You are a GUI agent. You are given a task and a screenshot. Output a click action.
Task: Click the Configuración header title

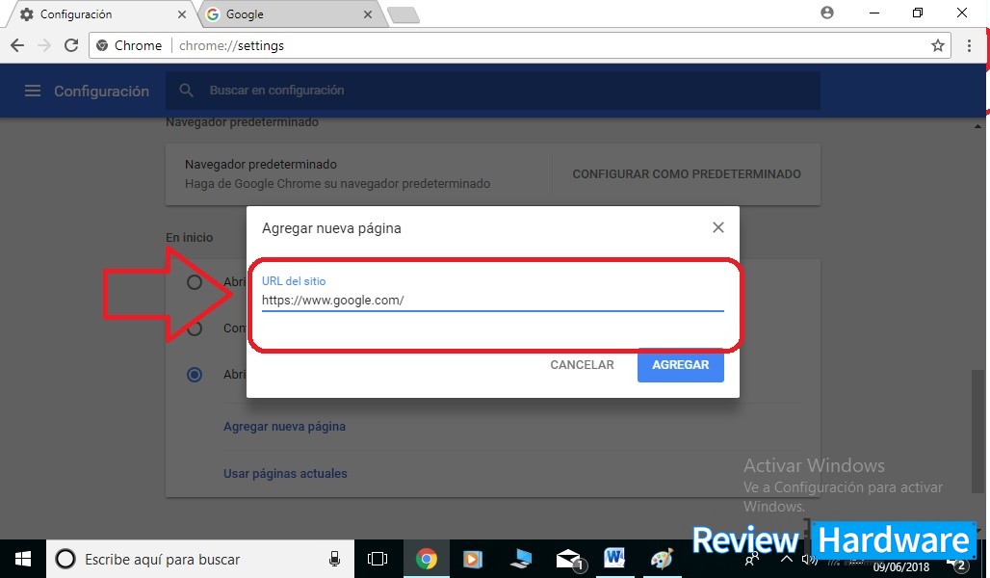pyautogui.click(x=102, y=91)
